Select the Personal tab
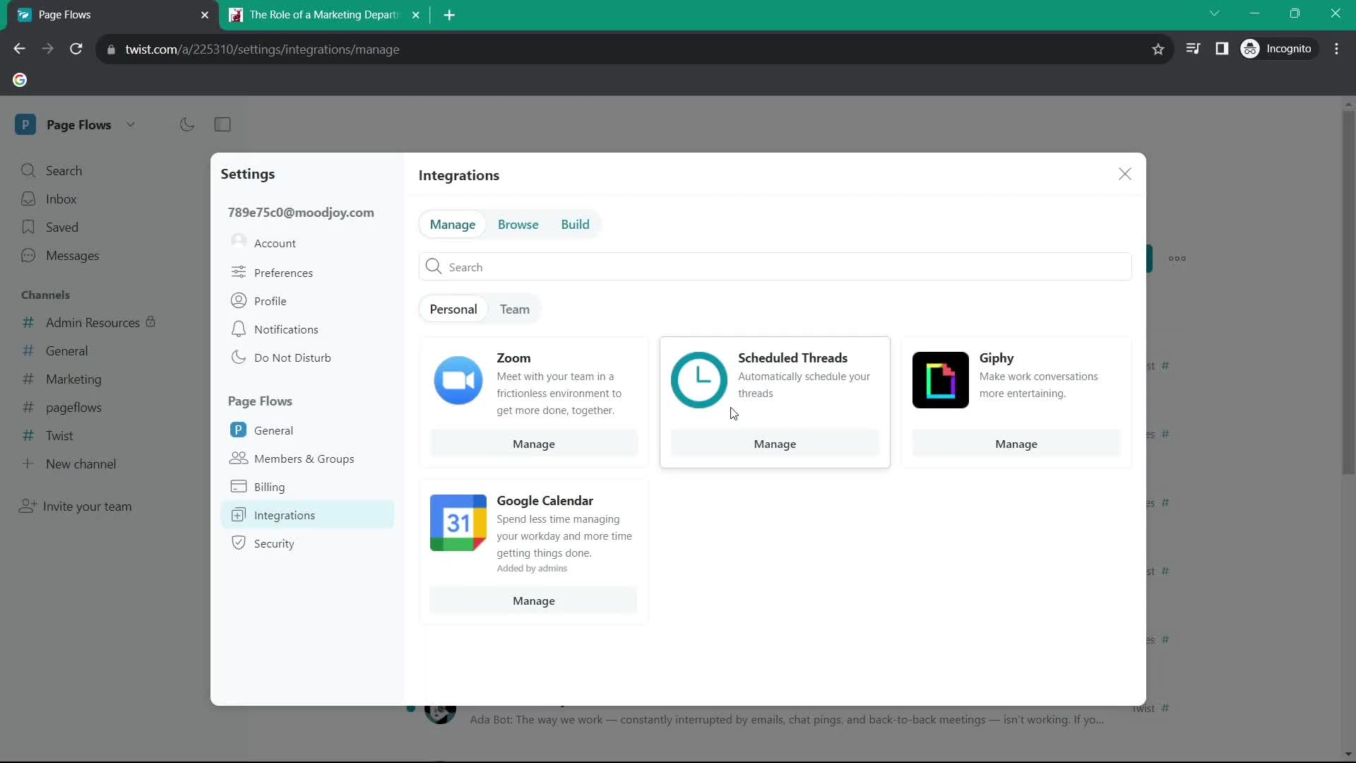Image resolution: width=1356 pixels, height=763 pixels. click(x=453, y=309)
